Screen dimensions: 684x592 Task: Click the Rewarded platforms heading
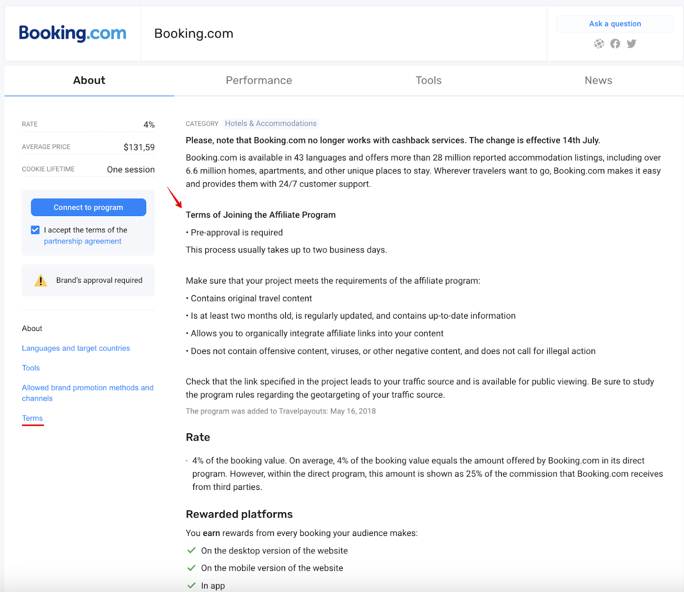[x=239, y=514]
